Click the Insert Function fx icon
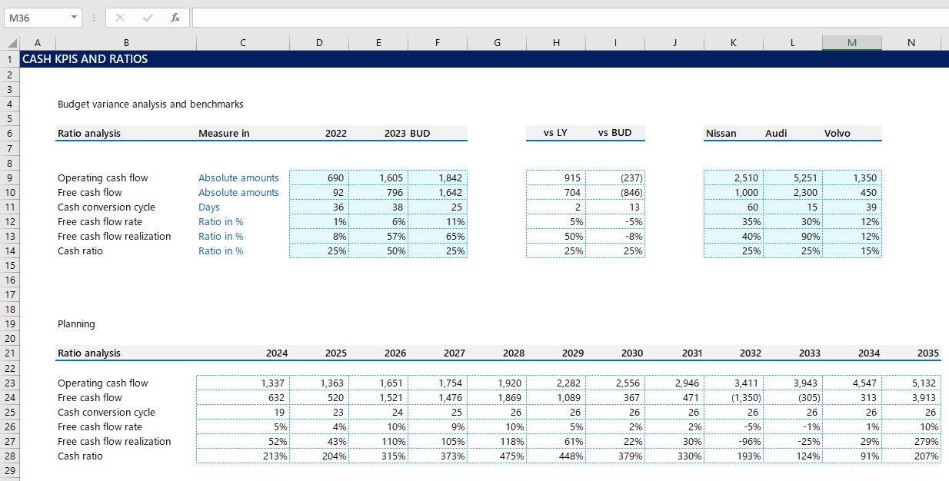 [175, 18]
